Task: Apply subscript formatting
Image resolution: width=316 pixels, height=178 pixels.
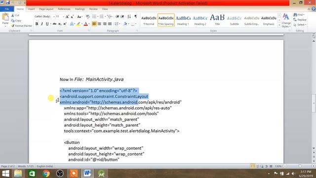Action: (x=60, y=24)
